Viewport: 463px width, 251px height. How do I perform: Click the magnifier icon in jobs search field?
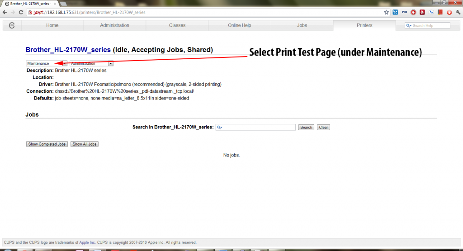click(x=219, y=127)
